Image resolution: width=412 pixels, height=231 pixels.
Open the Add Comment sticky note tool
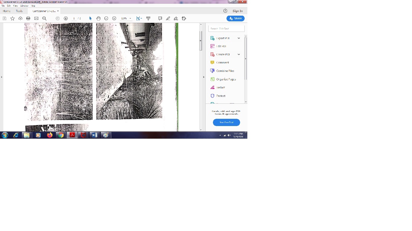(160, 18)
